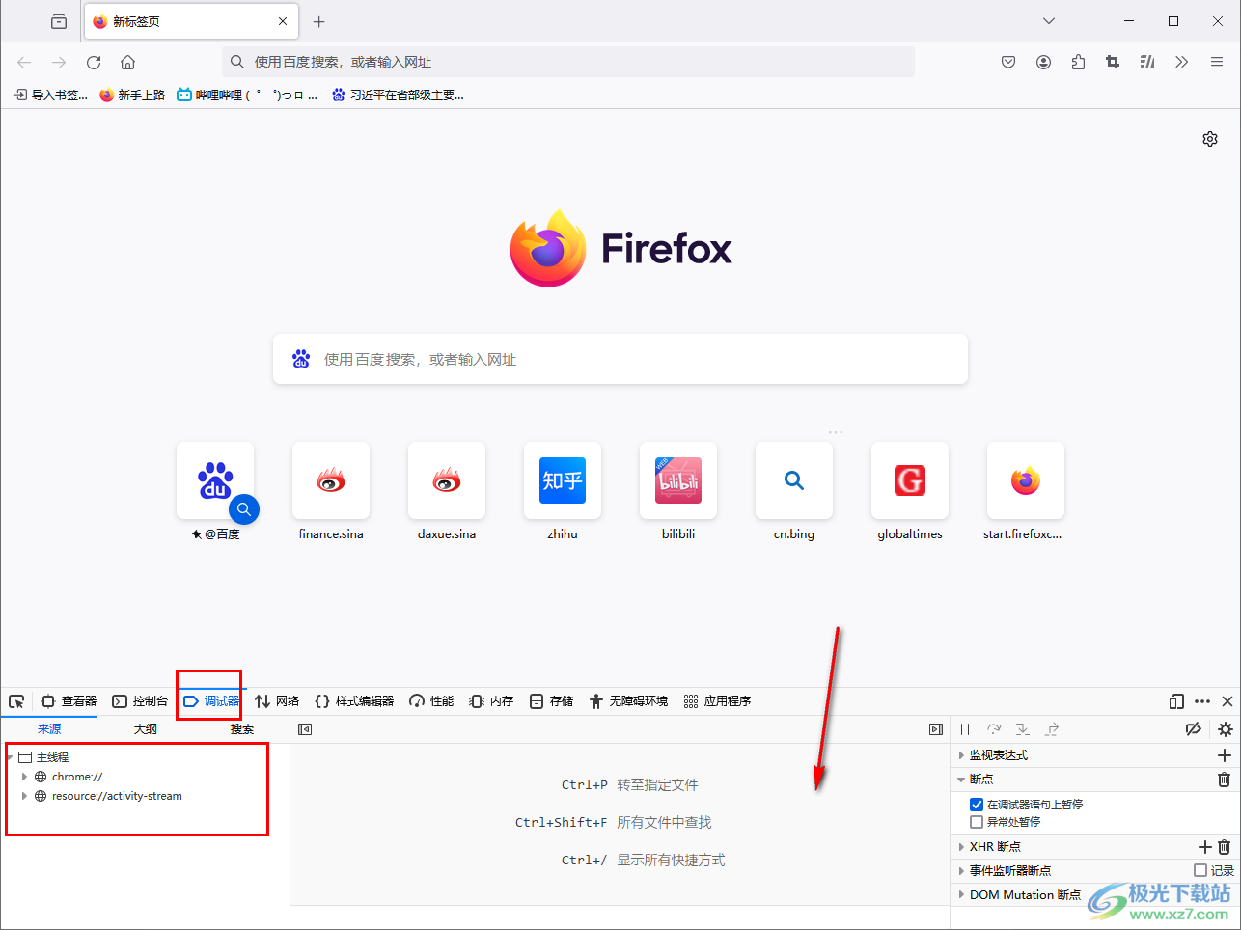1241x930 pixels.
Task: Collapse the breakpoints pane toggle icon
Action: click(935, 729)
